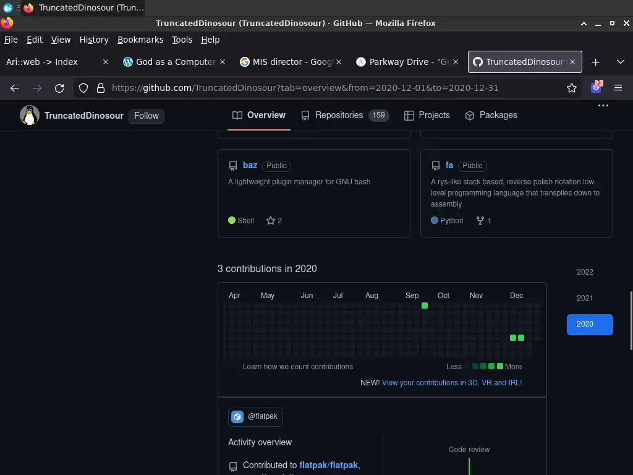Click the Packages cube icon
The image size is (633, 475).
point(470,116)
